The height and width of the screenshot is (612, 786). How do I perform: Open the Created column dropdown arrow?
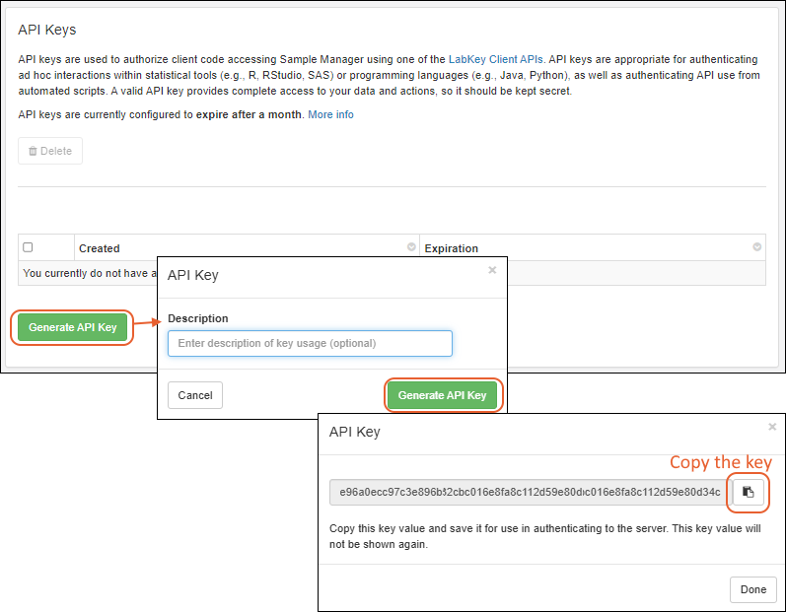411,247
